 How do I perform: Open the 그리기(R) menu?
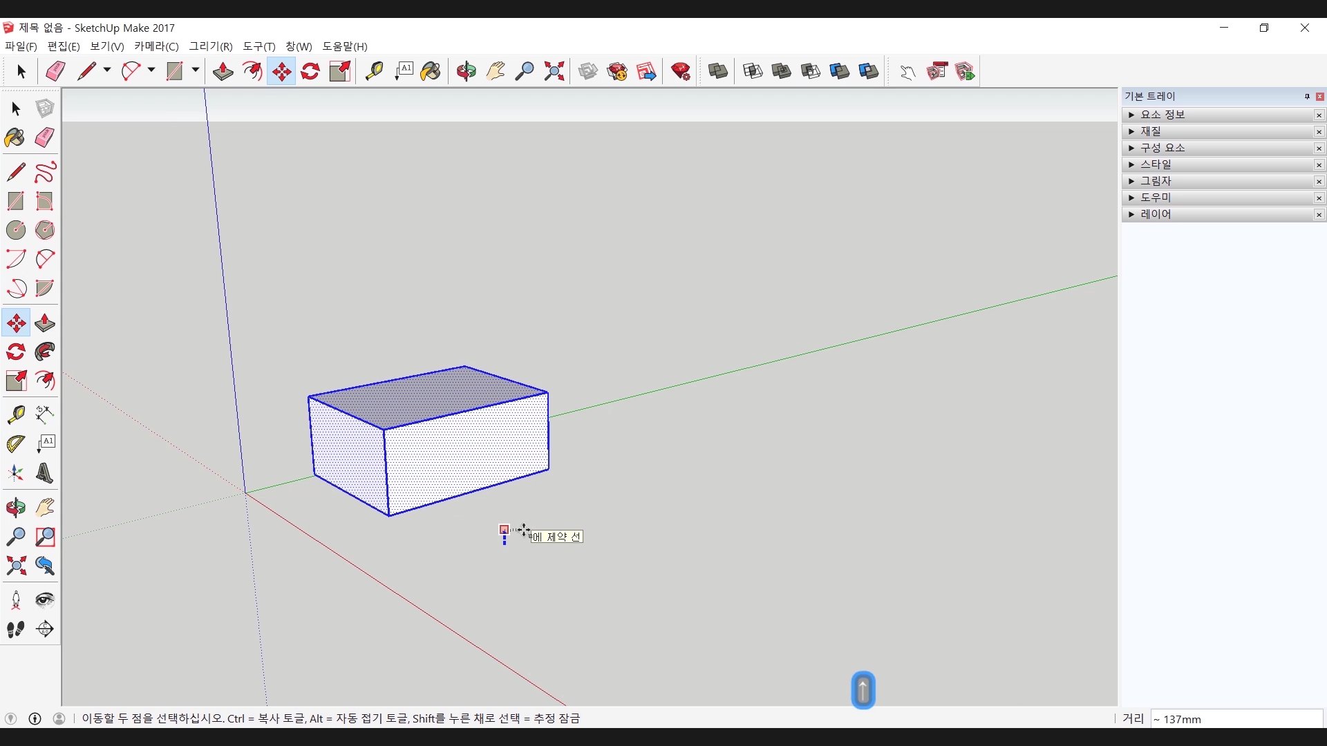tap(211, 46)
